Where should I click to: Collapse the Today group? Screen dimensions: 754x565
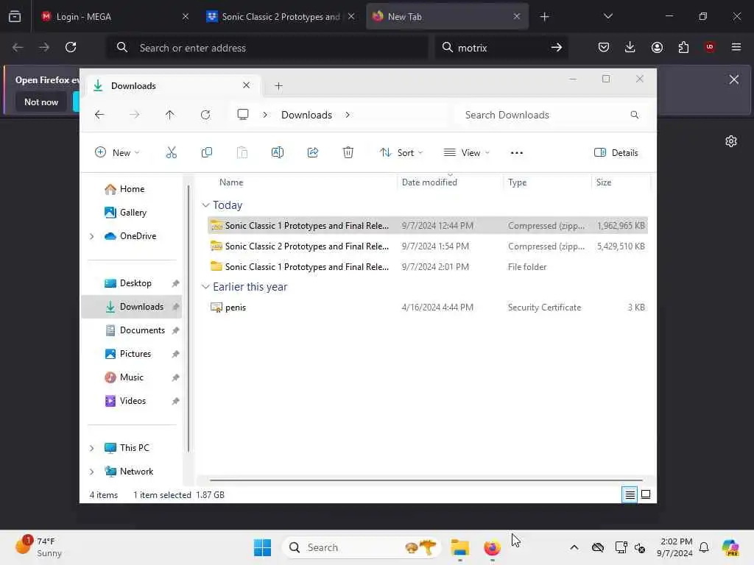[x=205, y=205]
